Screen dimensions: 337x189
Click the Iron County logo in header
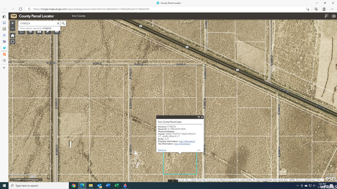pos(14,16)
